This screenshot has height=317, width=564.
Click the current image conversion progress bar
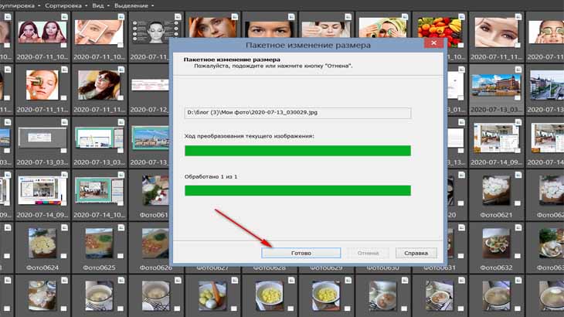point(297,151)
